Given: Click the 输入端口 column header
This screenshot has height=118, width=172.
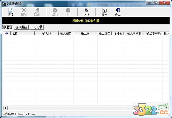Looking at the screenshot, I should click(66, 34).
